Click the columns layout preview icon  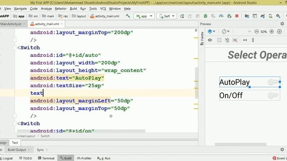219,40
